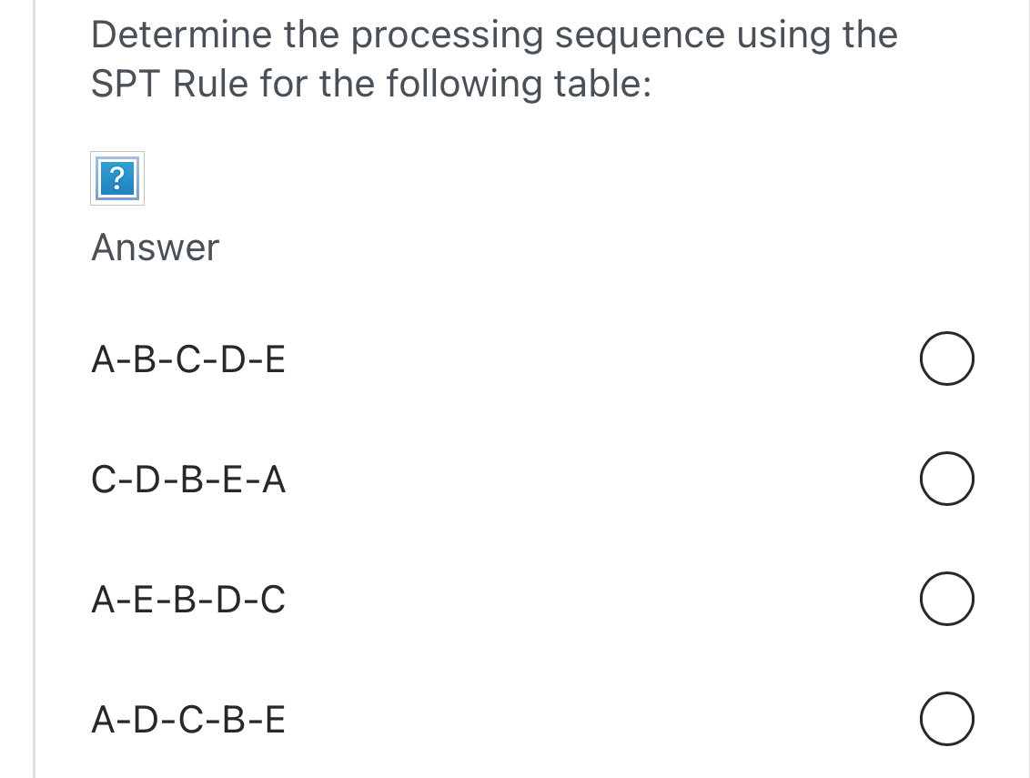The image size is (1030, 778).
Task: Mark the last answer choice circle
Action: pos(946,719)
